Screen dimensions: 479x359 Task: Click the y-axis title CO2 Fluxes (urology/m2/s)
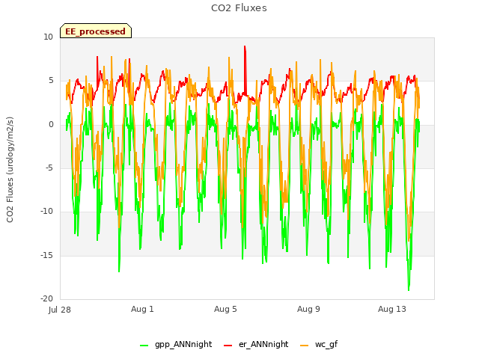coord(10,170)
